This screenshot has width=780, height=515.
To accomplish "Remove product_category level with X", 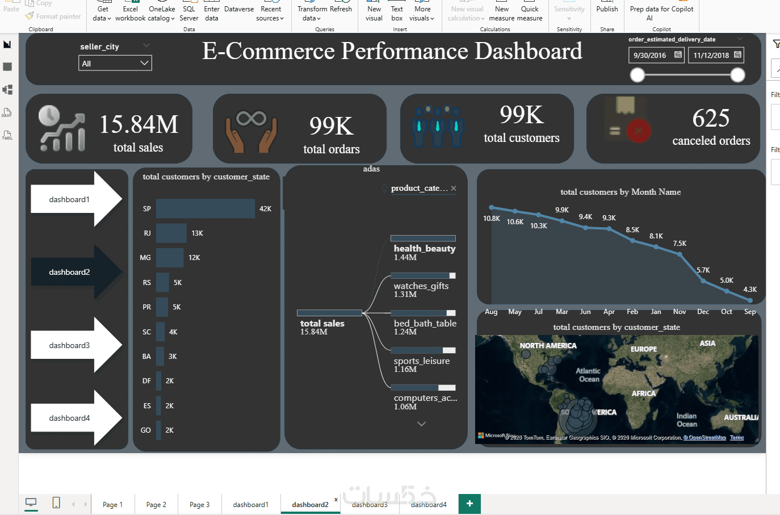I will pos(454,189).
